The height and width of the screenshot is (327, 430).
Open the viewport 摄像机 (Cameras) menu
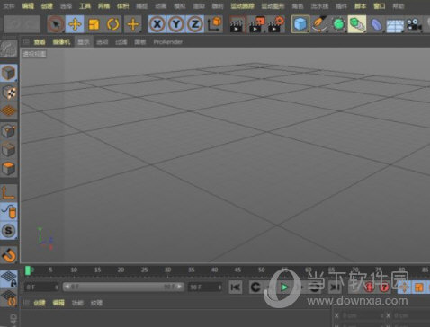coord(61,42)
